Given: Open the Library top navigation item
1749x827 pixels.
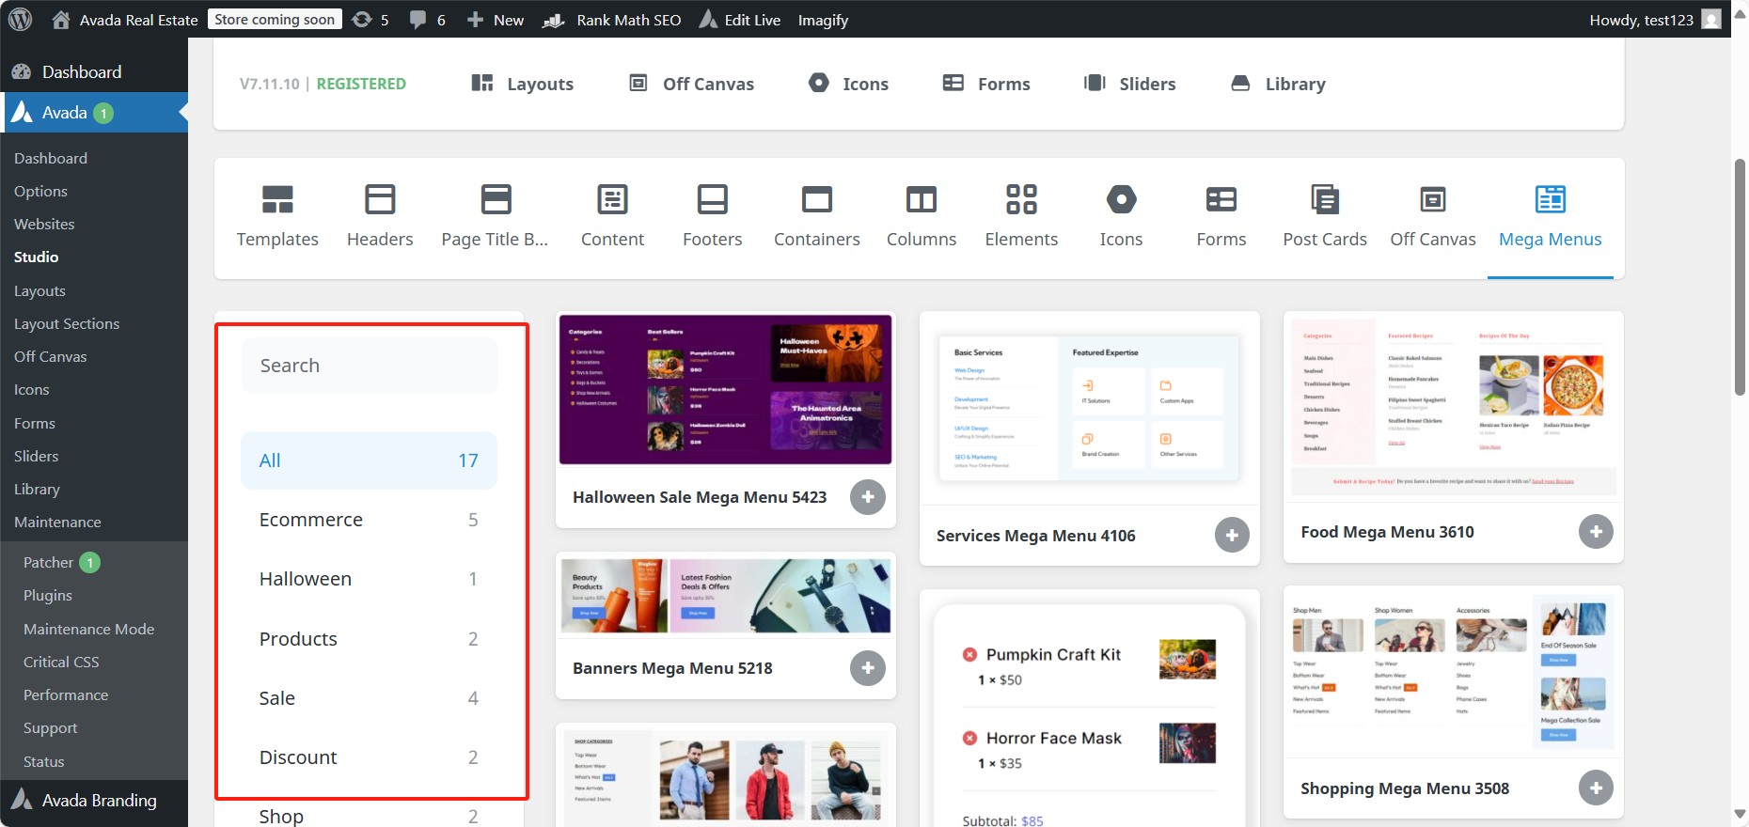Looking at the screenshot, I should (x=1279, y=84).
